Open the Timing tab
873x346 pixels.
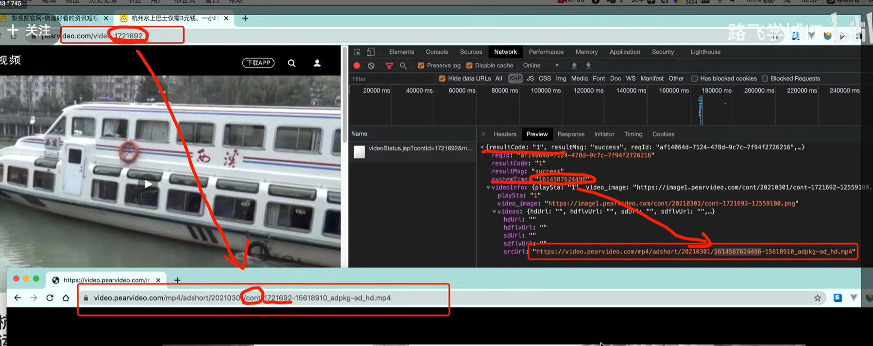click(633, 134)
